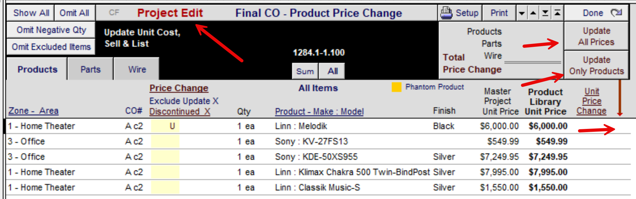Switch to the Wire tab
Screen dimensions: 636x199
click(x=137, y=69)
